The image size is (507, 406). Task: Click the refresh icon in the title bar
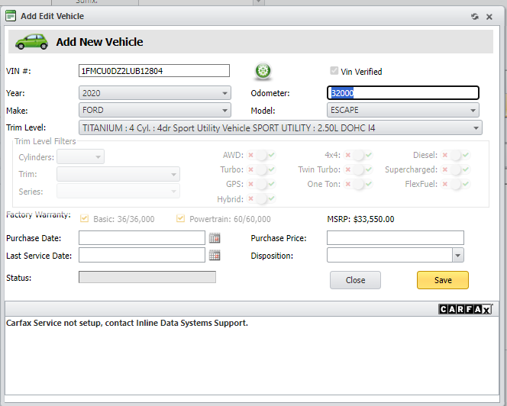click(x=475, y=17)
